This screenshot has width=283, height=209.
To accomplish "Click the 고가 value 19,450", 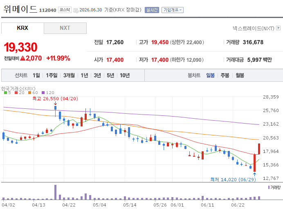I will (160, 42).
